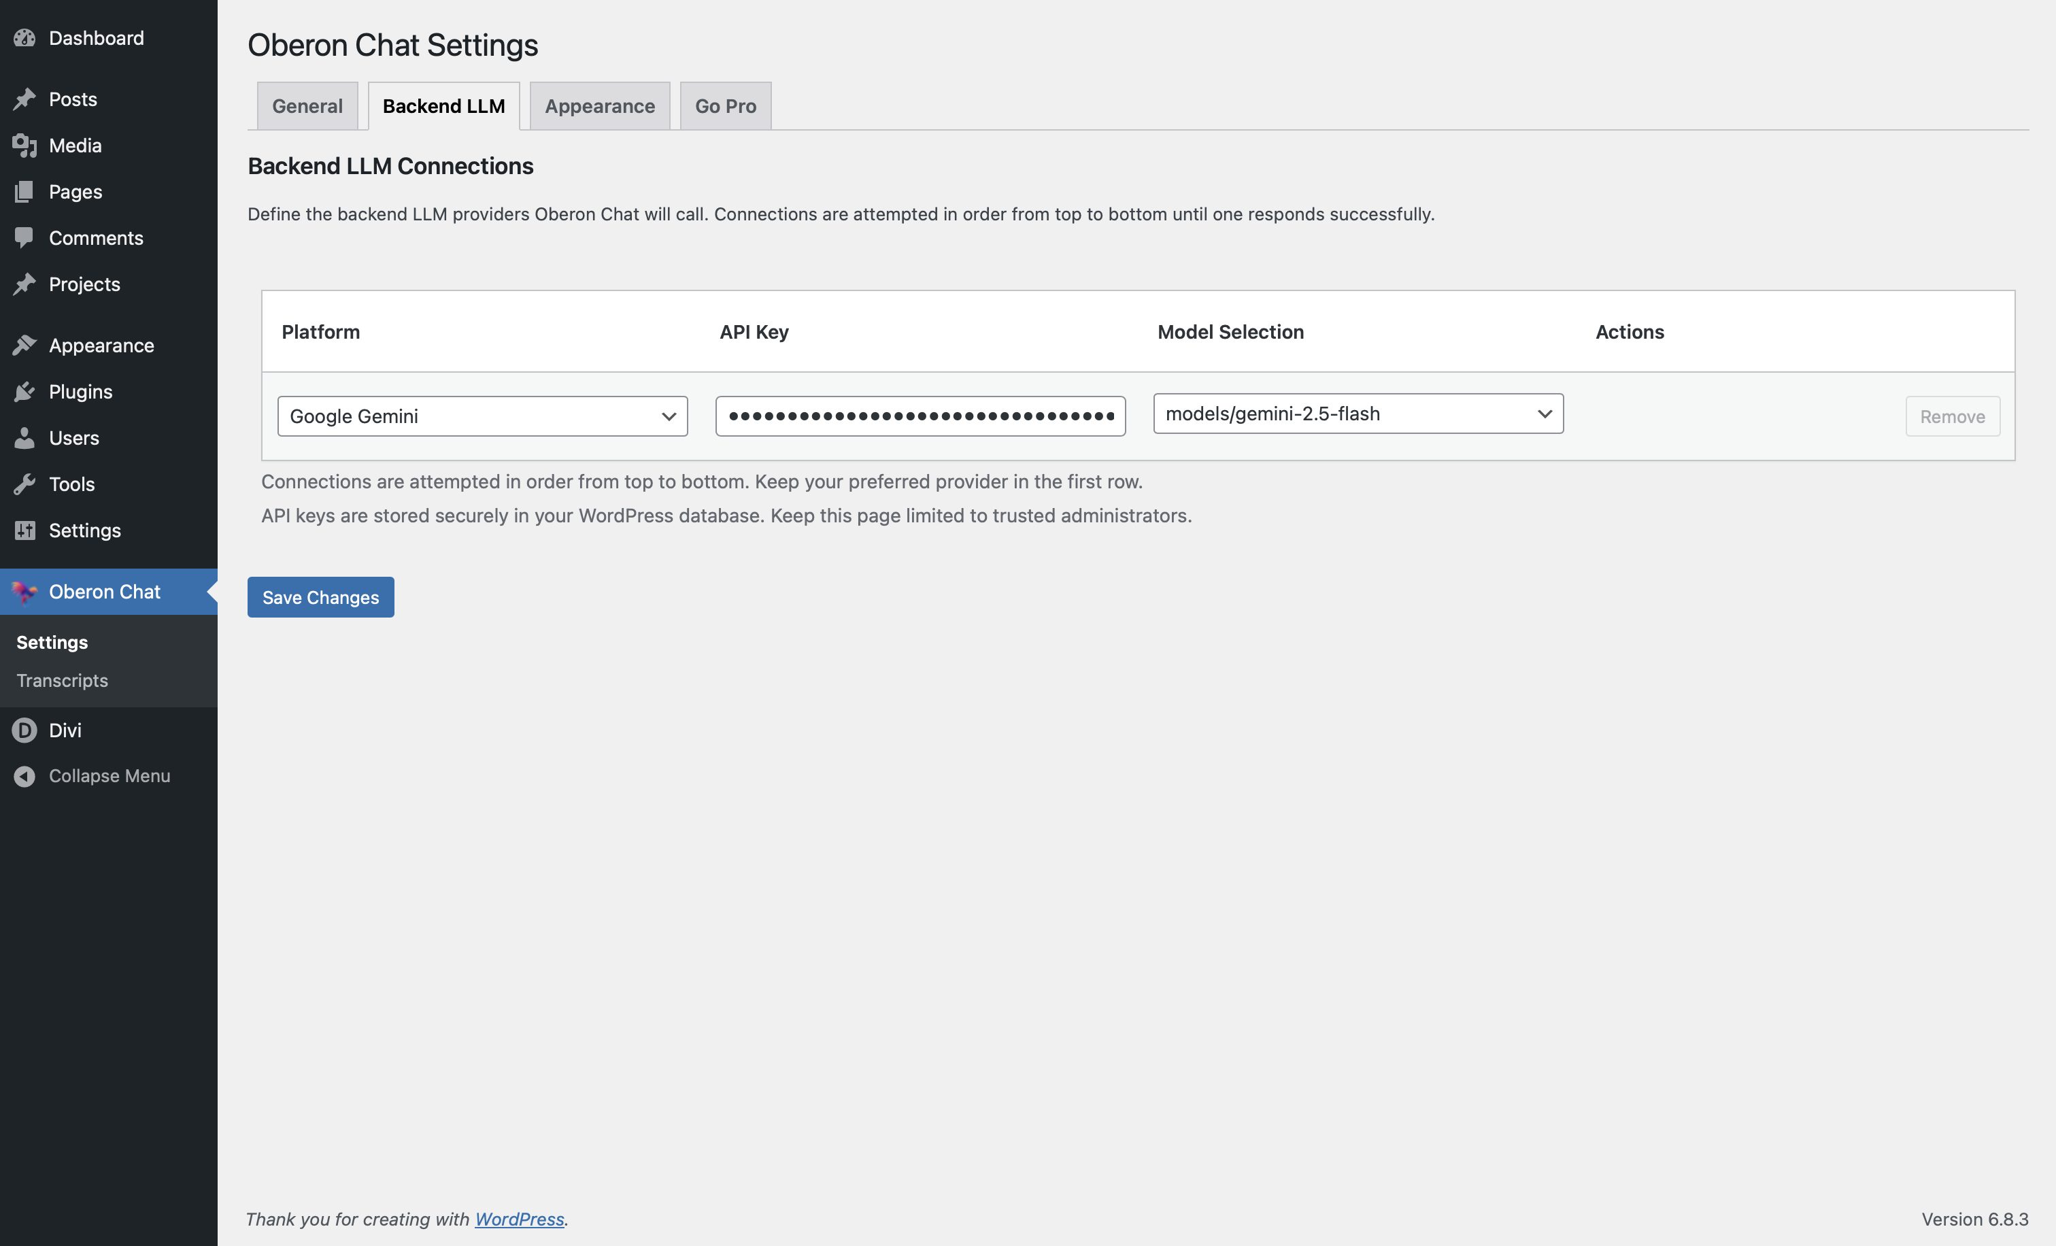Open the Users icon in sidebar
2056x1246 pixels.
[25, 437]
